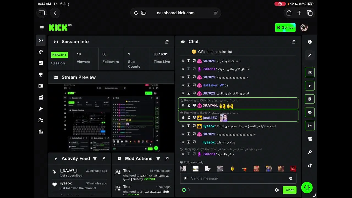Screen dimensions: 352x198
Task: Open the HatTaker_W1 username
Action: point(214,85)
